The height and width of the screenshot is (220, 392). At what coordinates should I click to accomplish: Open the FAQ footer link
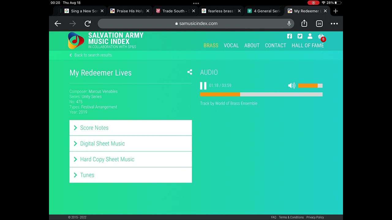[273, 217]
